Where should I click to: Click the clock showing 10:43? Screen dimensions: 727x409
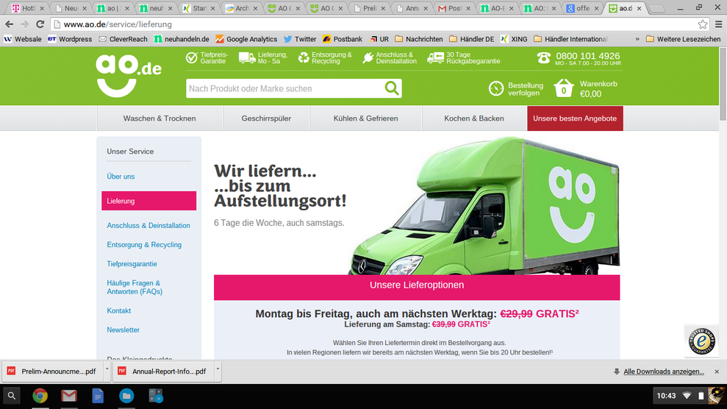666,396
